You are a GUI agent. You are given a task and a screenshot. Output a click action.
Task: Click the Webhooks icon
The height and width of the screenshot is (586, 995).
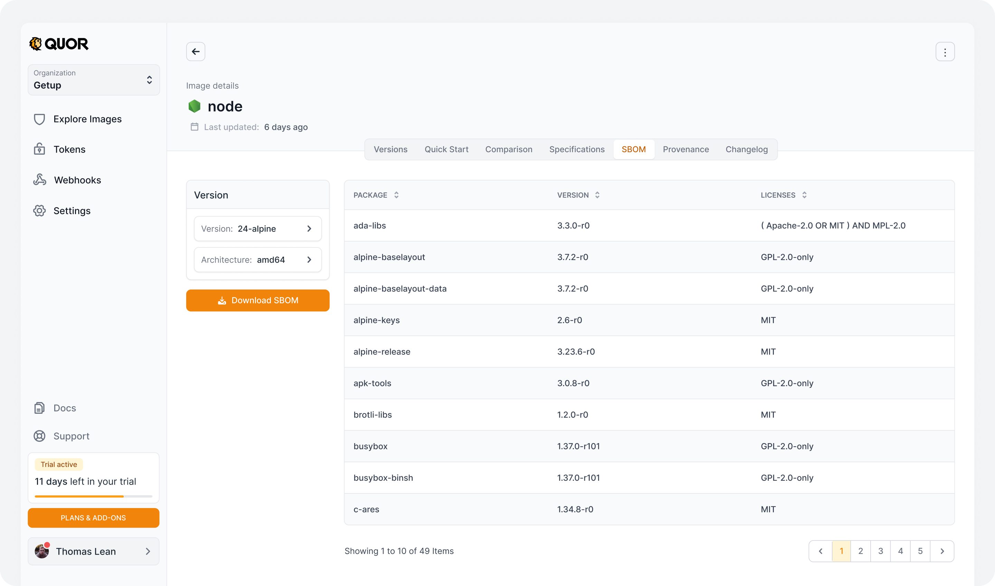tap(39, 180)
